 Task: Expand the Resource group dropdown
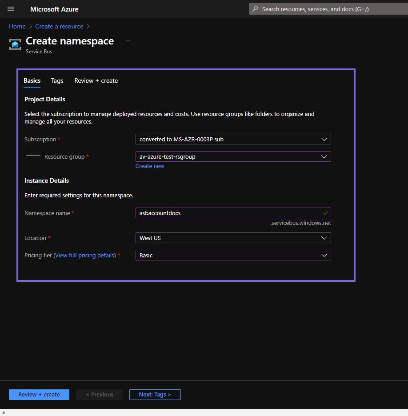[x=233, y=156]
